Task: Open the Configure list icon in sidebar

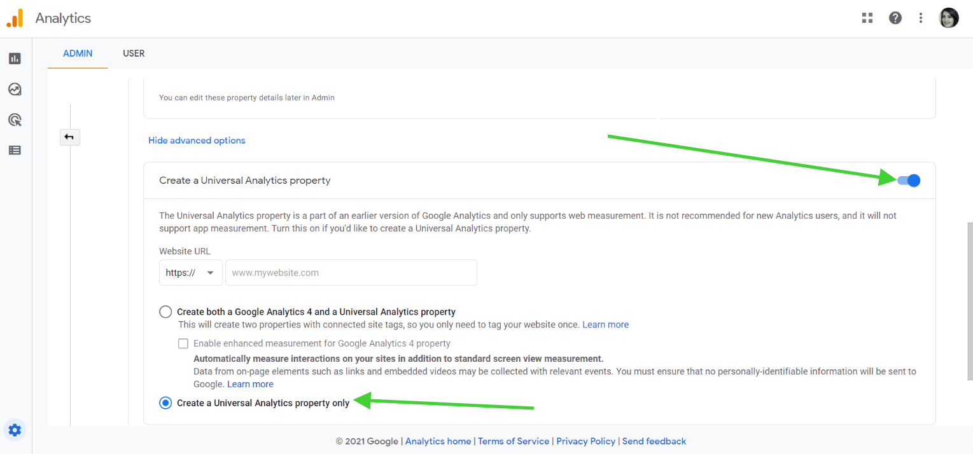Action: (15, 150)
